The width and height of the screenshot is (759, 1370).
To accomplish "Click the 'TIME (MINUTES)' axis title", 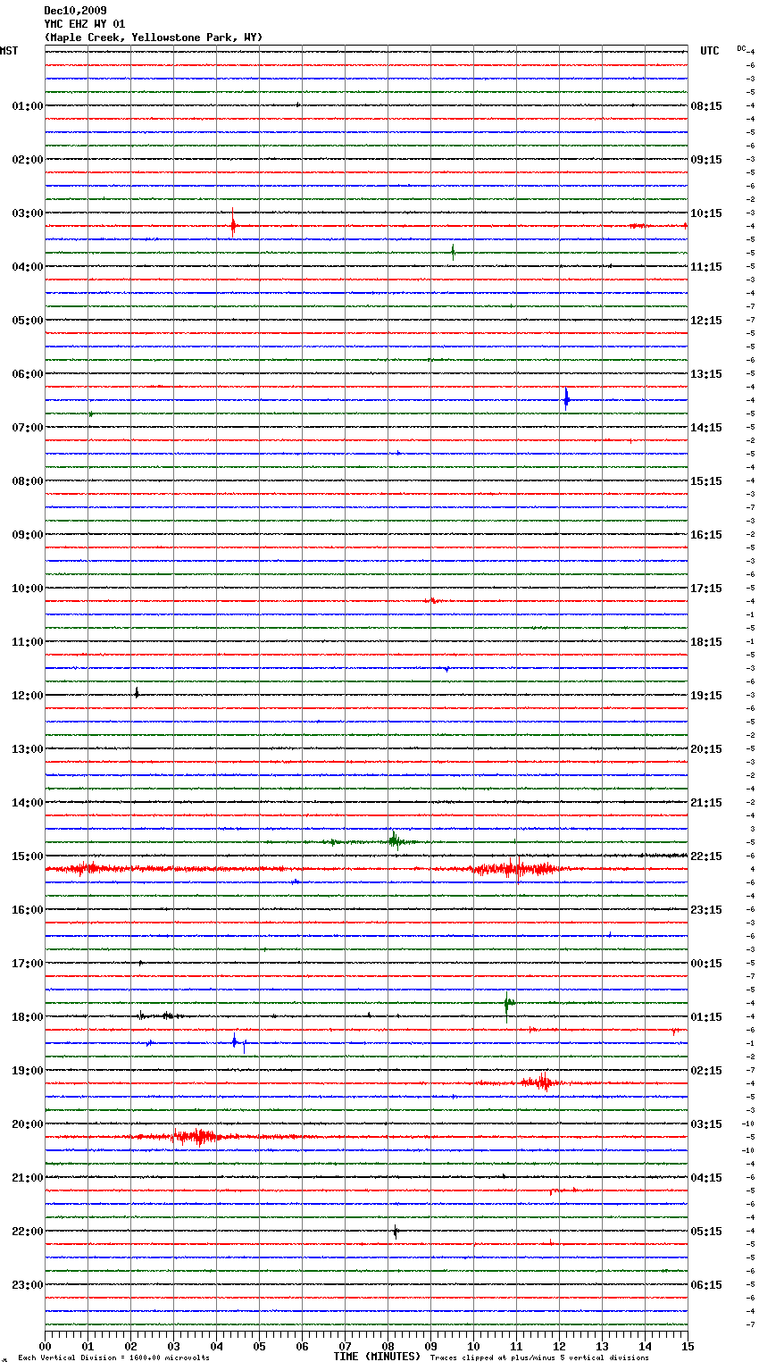I will [x=377, y=1357].
